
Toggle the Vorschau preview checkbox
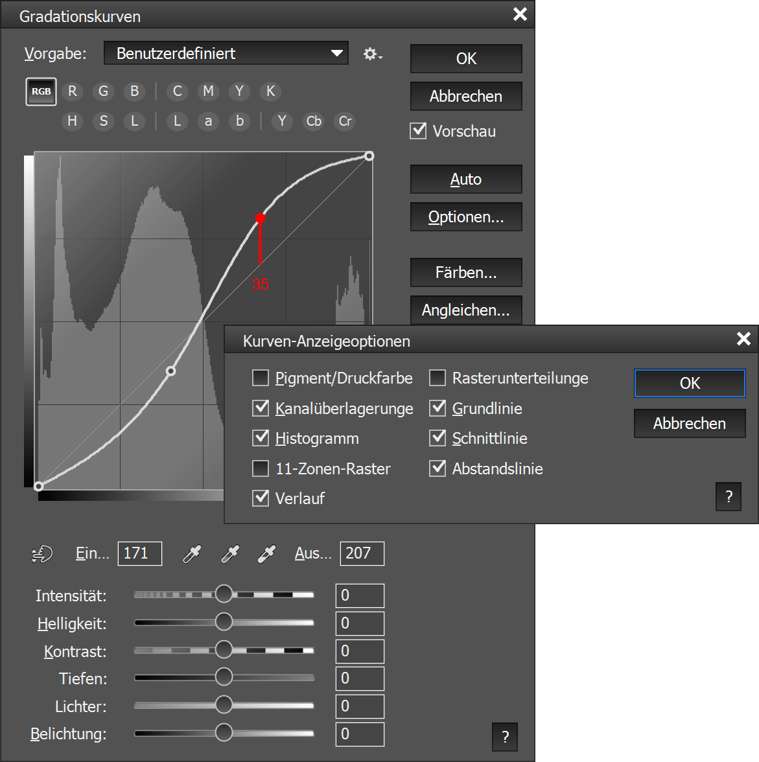click(419, 131)
